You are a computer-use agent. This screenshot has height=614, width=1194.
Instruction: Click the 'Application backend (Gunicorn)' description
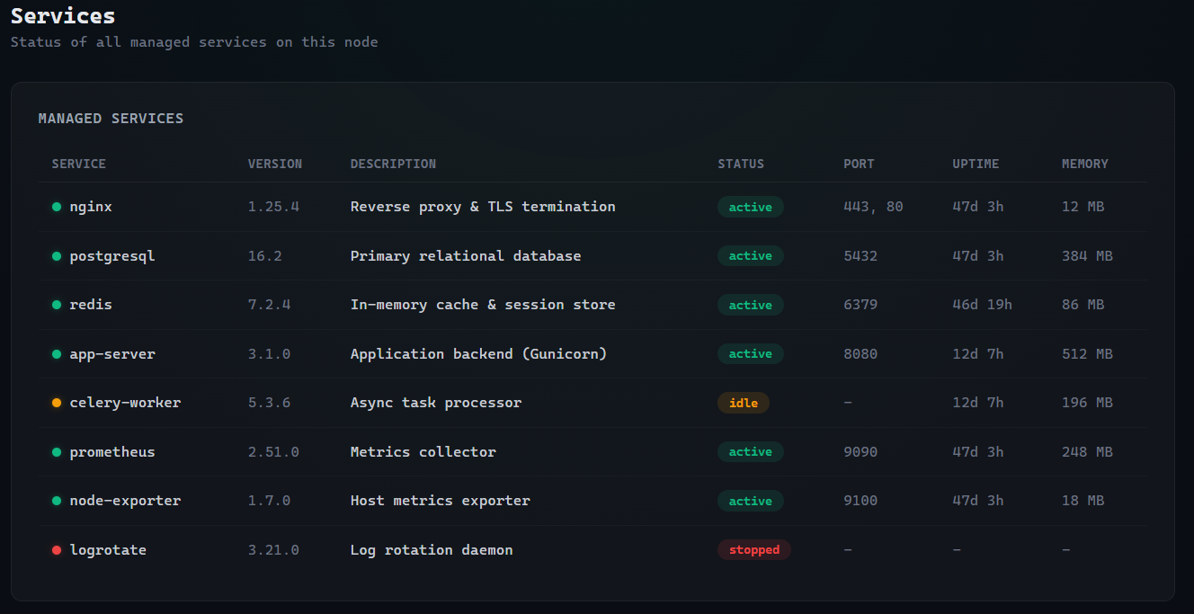(479, 354)
